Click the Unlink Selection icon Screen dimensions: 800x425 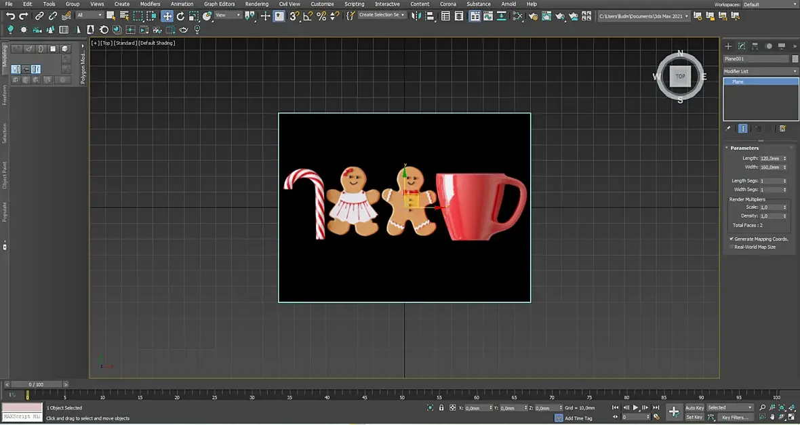pos(53,16)
